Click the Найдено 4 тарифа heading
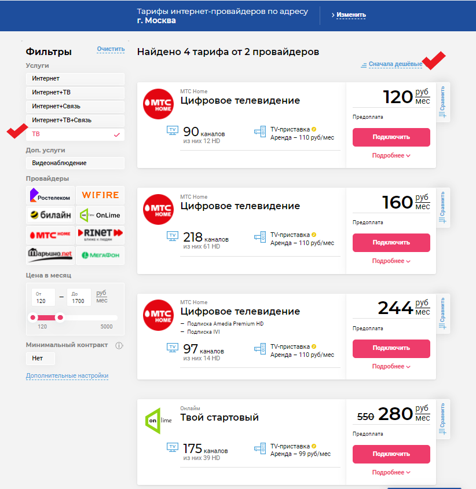 (x=228, y=52)
